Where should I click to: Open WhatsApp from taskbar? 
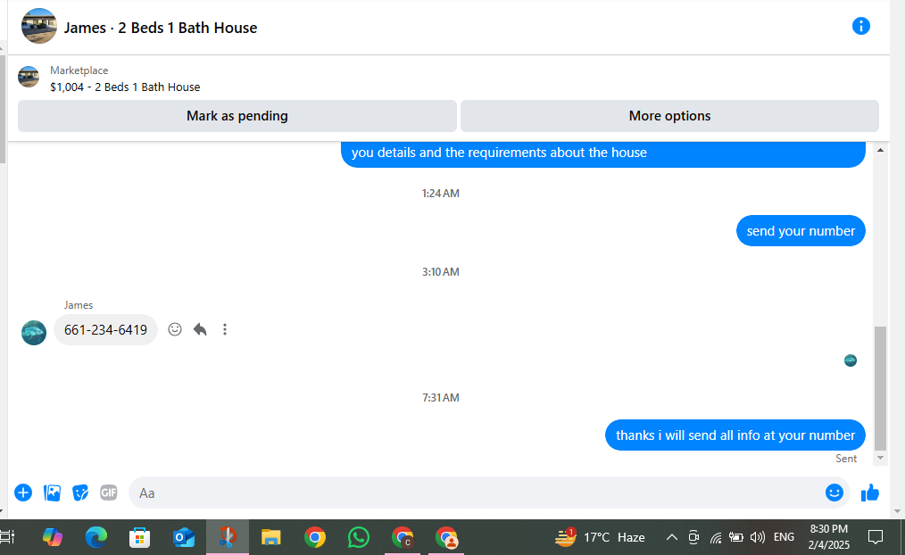[359, 537]
